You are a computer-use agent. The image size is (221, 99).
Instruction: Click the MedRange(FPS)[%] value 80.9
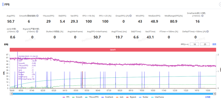(174, 21)
